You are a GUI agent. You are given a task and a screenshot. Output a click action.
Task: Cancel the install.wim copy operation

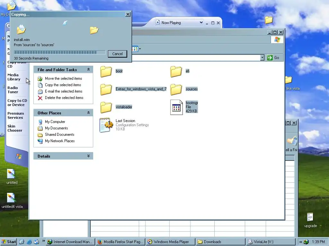coord(117,54)
